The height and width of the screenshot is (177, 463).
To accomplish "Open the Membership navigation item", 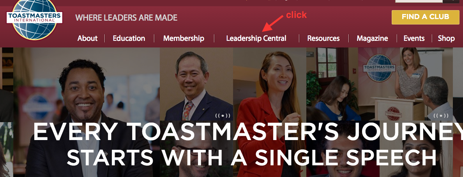I will point(184,38).
